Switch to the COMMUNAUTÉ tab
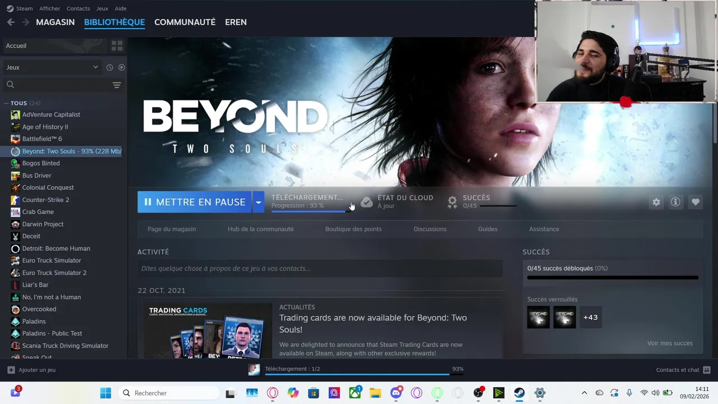This screenshot has height=404, width=718. pos(185,22)
